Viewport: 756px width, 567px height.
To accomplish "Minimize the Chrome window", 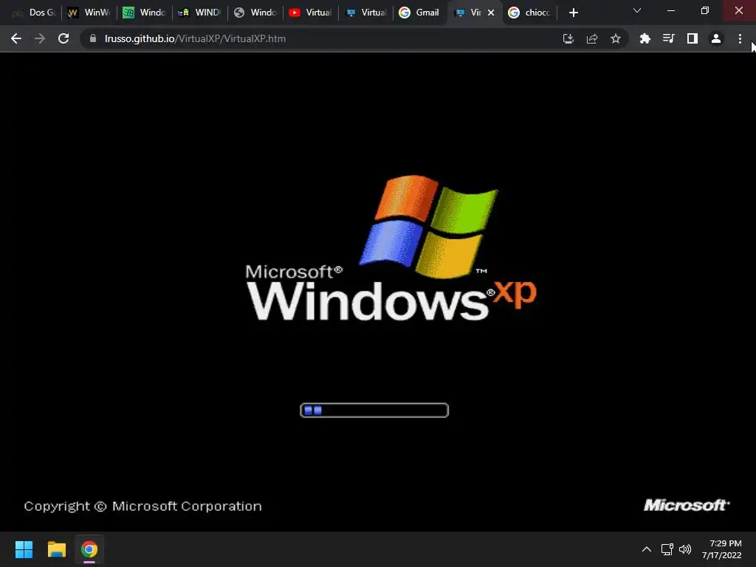I will click(671, 10).
